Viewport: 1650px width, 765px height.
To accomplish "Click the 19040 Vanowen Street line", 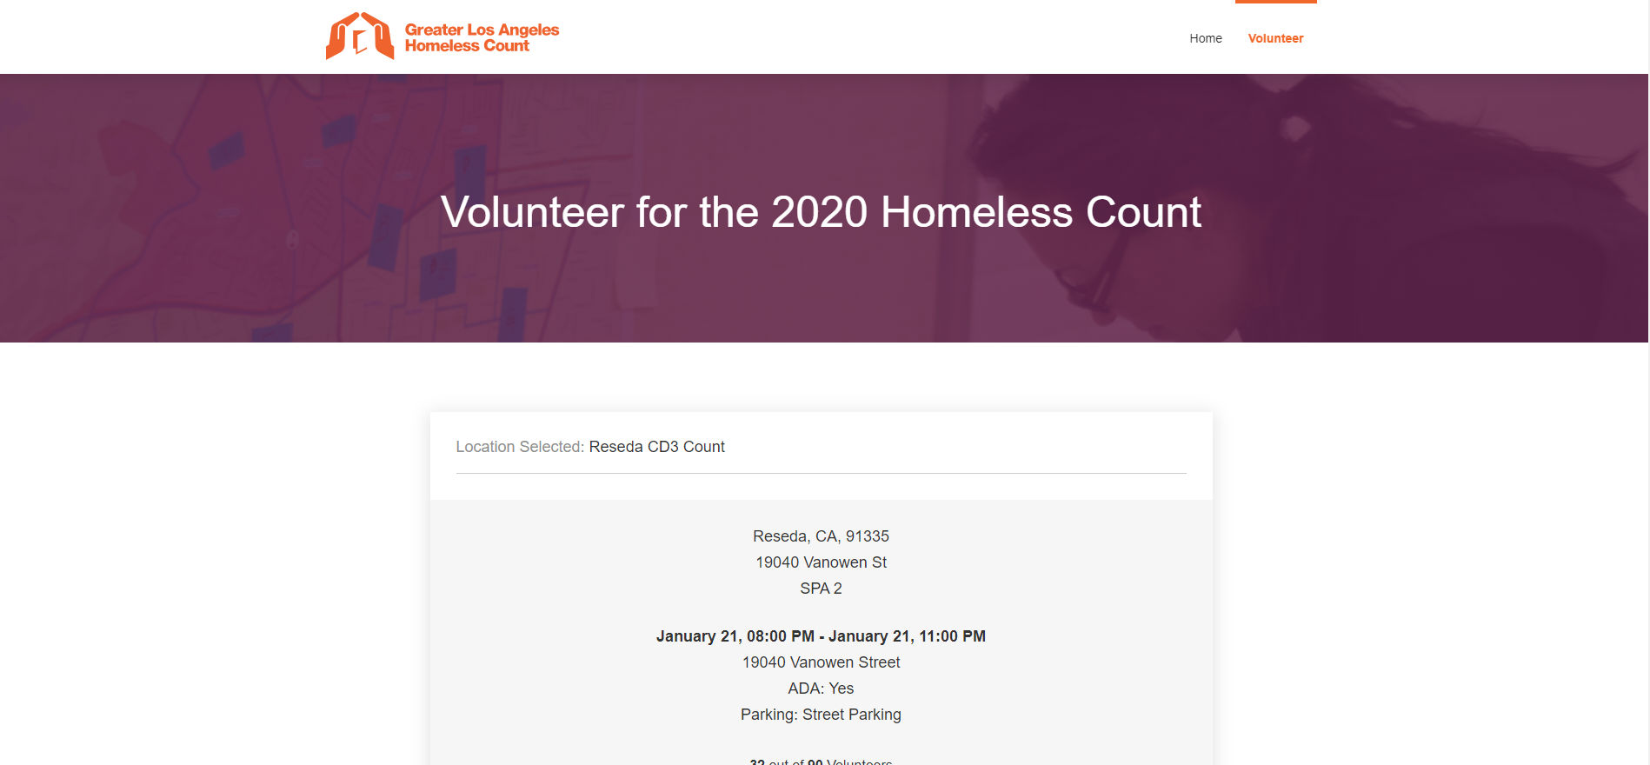I will [821, 662].
